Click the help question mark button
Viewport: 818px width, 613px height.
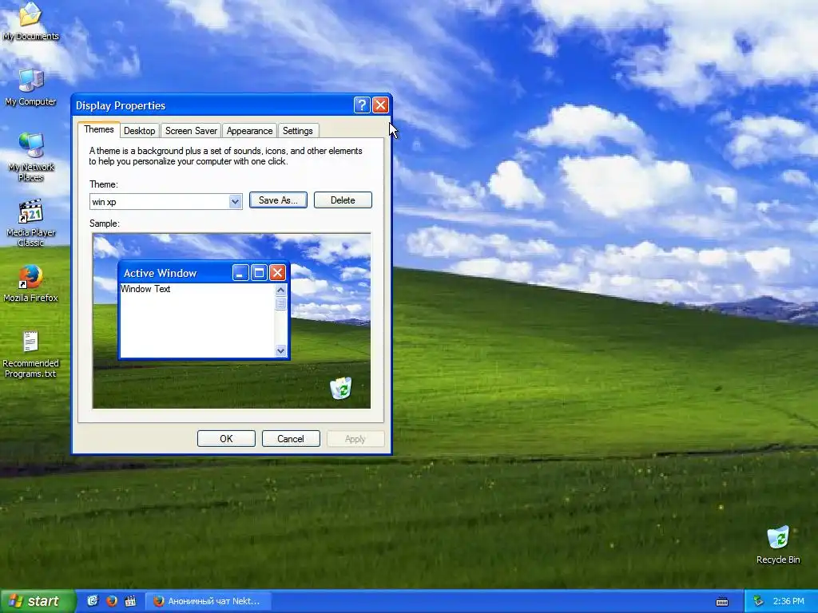point(362,105)
